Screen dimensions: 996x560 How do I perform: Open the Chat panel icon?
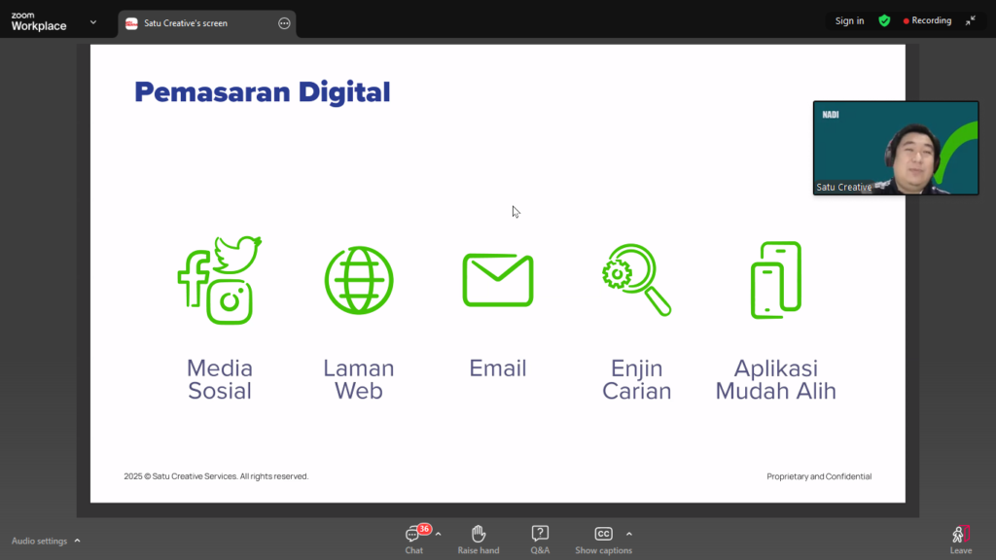coord(413,534)
